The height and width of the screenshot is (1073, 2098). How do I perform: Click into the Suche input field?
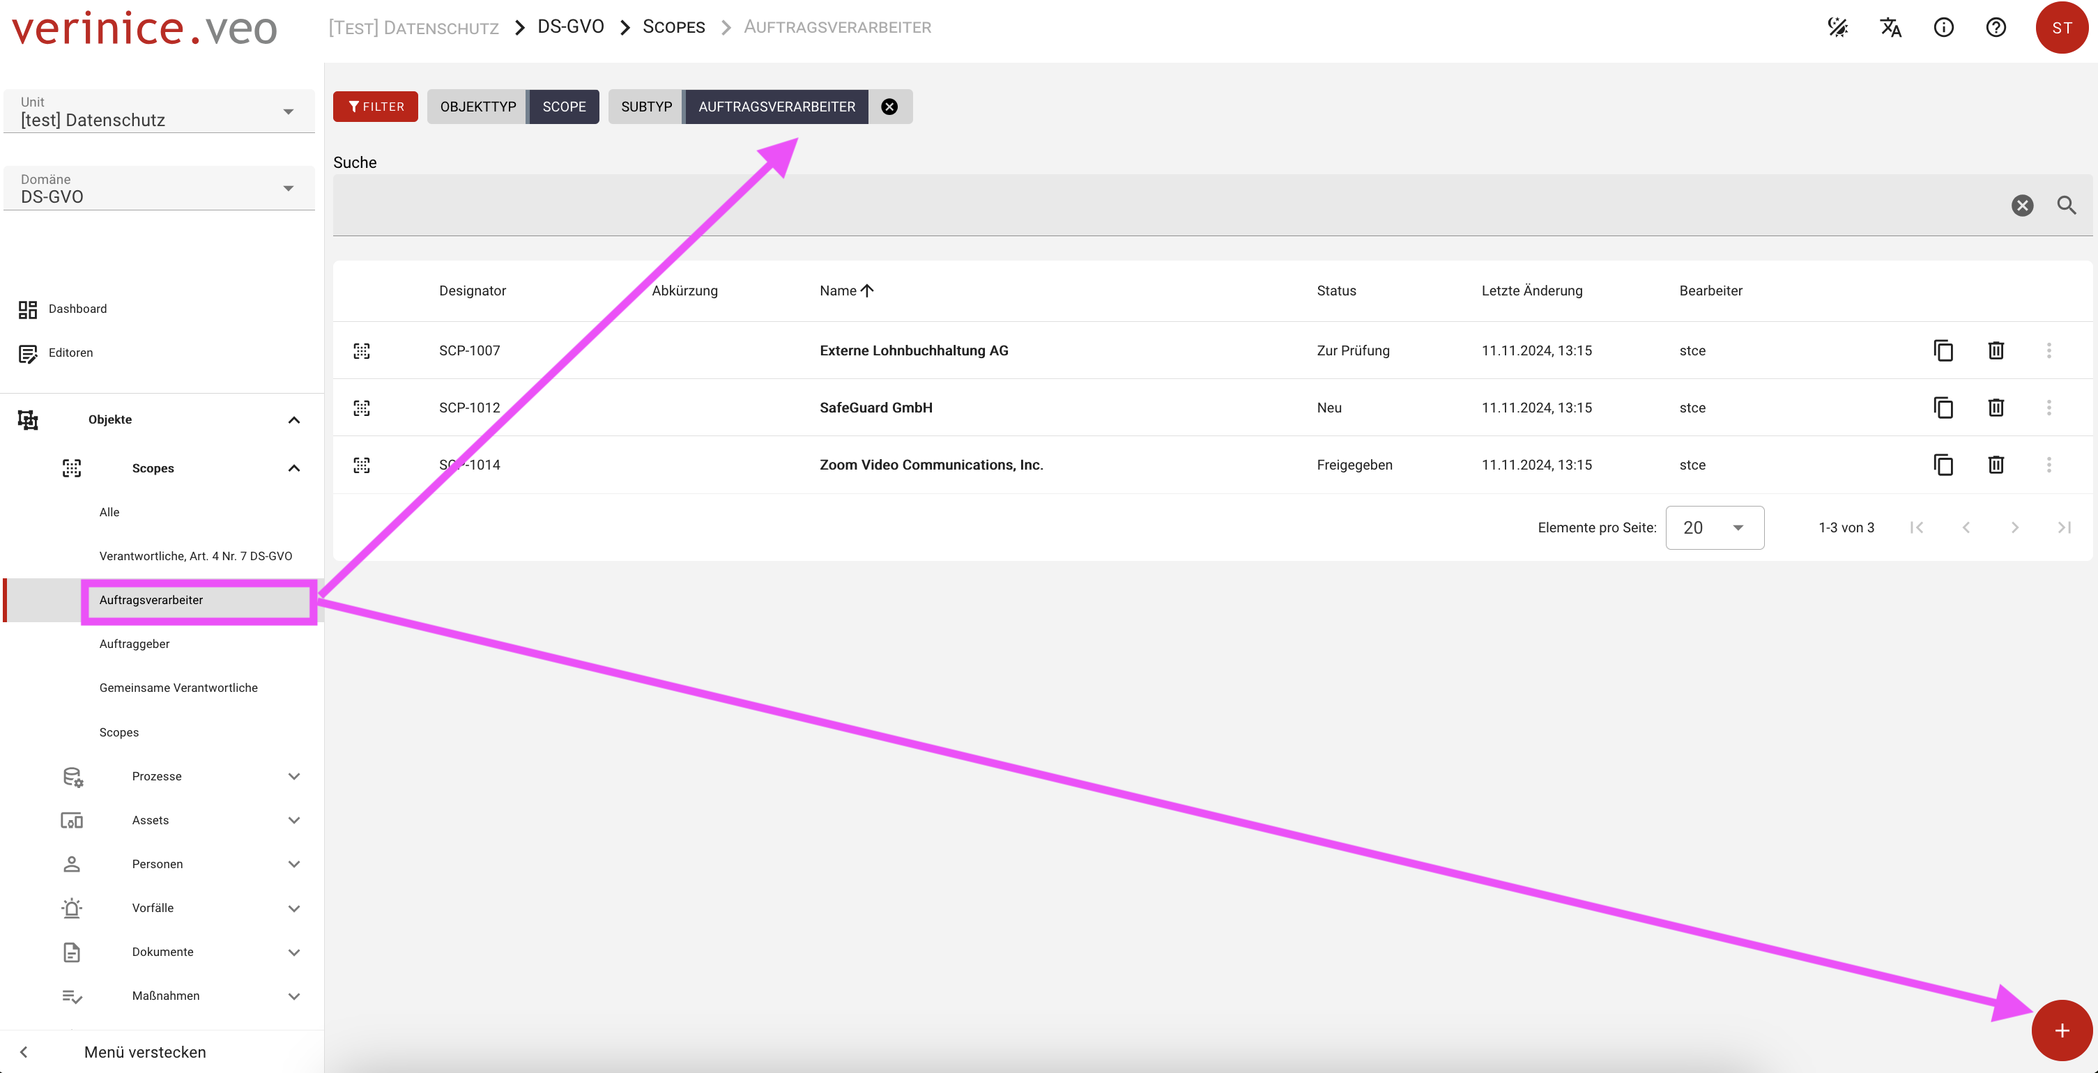(x=1140, y=205)
